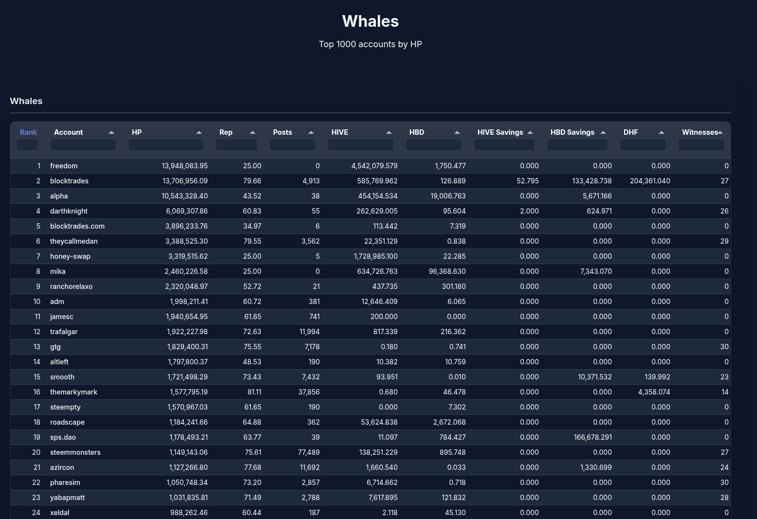Image resolution: width=757 pixels, height=519 pixels.
Task: Click sort arrow beside HBD Savings
Action: (x=603, y=132)
